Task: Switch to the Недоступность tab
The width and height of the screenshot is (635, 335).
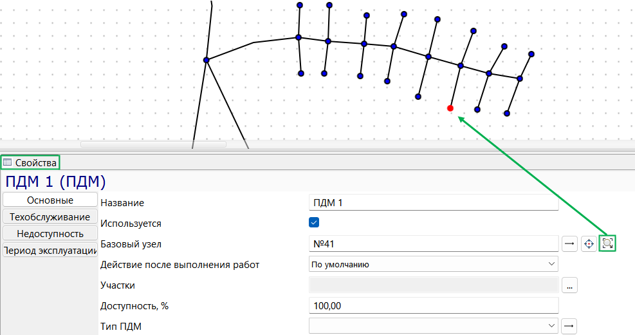Action: click(x=50, y=234)
